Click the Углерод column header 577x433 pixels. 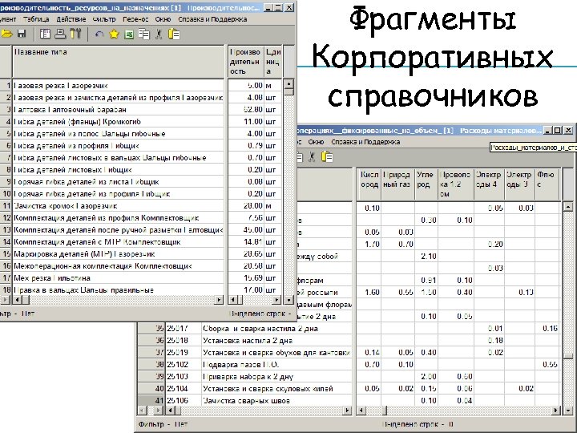426,184
